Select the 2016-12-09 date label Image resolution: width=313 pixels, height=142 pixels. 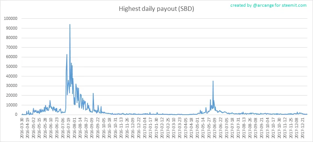(133, 128)
